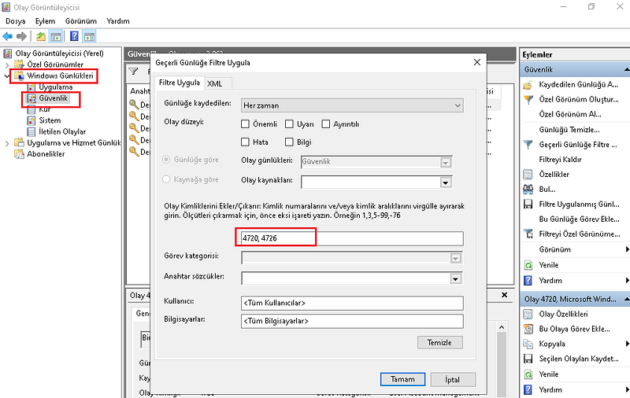Click the Kopyala icon in actions pane

(528, 344)
